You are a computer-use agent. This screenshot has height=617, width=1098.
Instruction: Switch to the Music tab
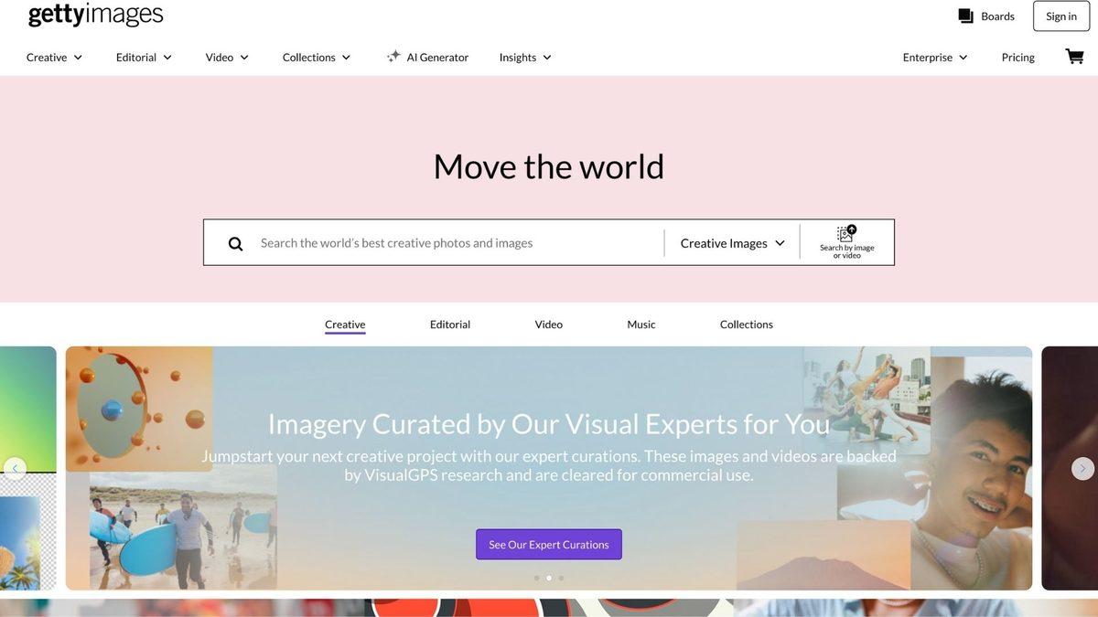[x=640, y=324]
